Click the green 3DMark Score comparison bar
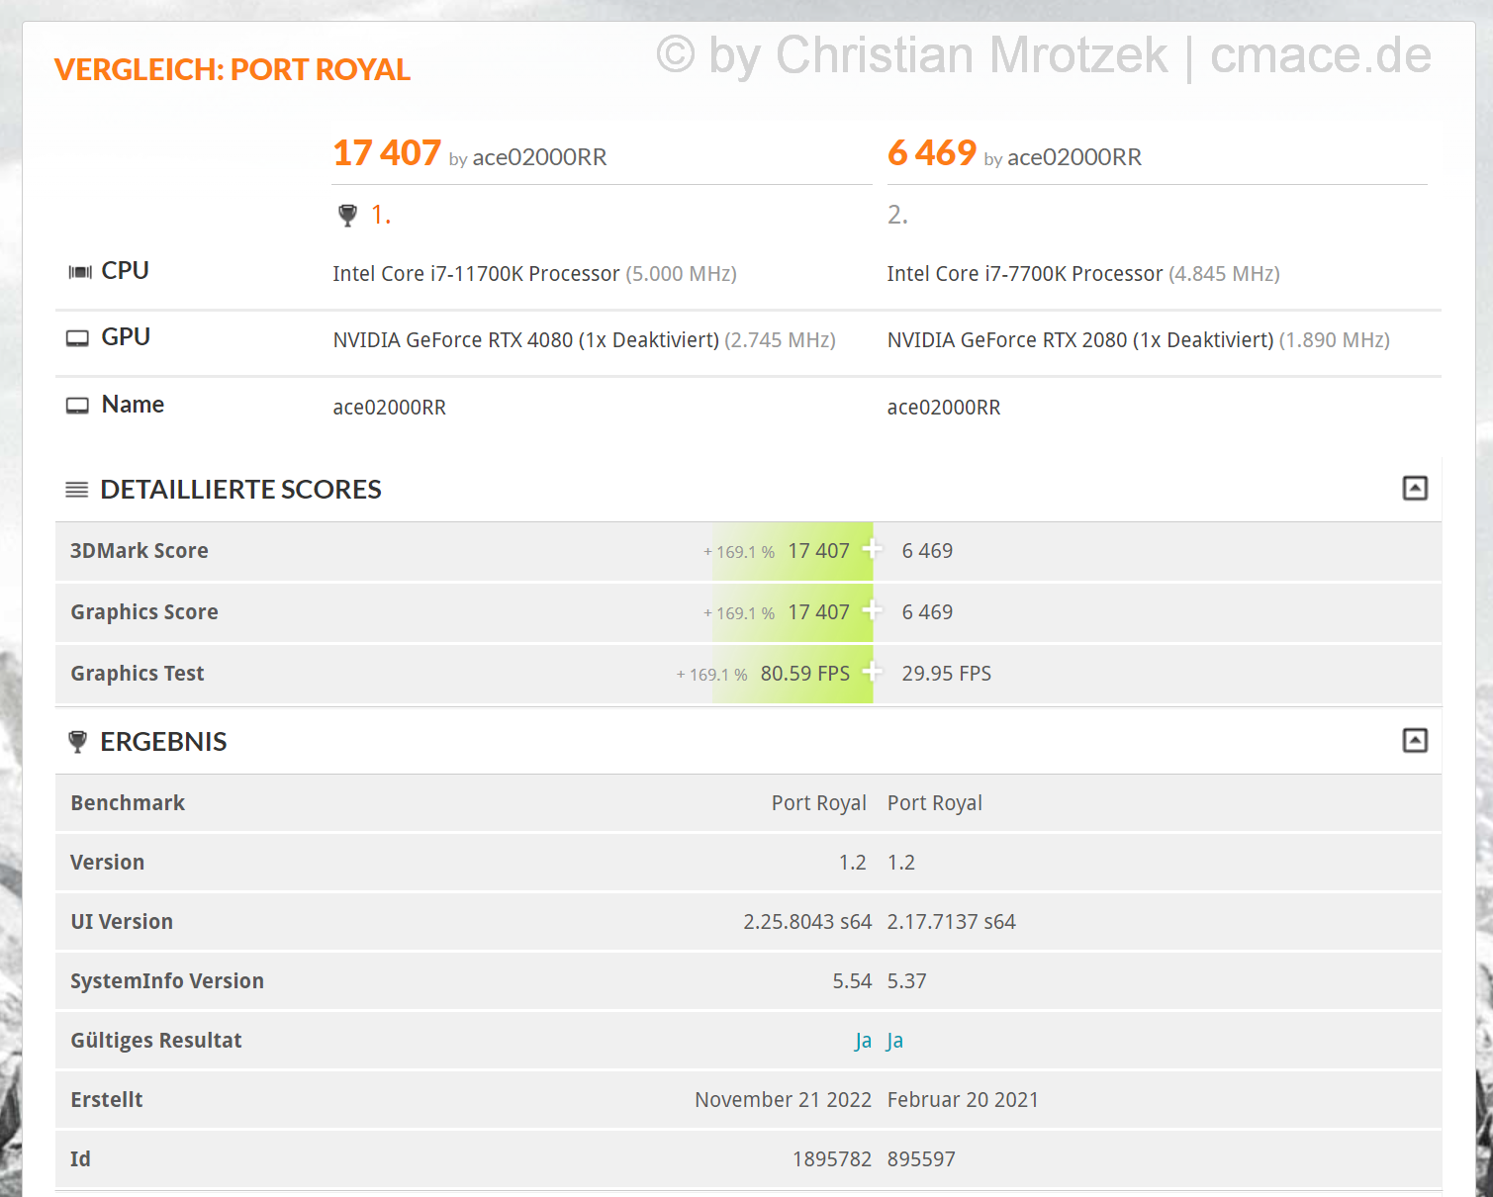Screen dimensions: 1493x1197 793,551
